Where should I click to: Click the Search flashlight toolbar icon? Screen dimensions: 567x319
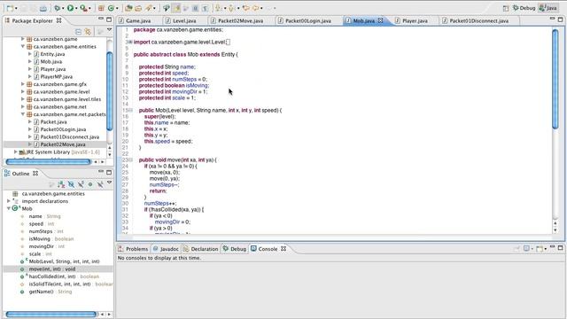pos(148,8)
